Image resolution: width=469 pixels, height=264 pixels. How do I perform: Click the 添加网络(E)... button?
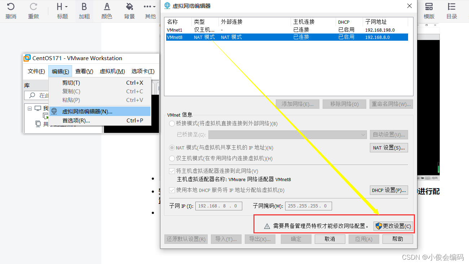297,104
